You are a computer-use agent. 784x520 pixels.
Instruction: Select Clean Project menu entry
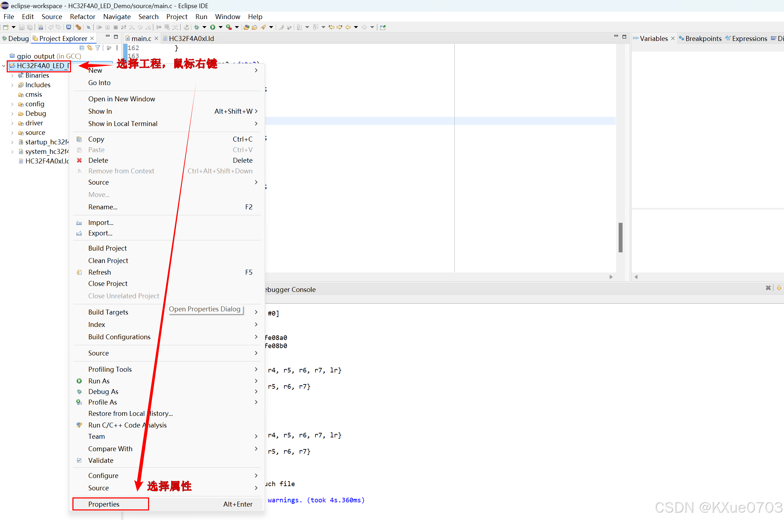pyautogui.click(x=108, y=261)
